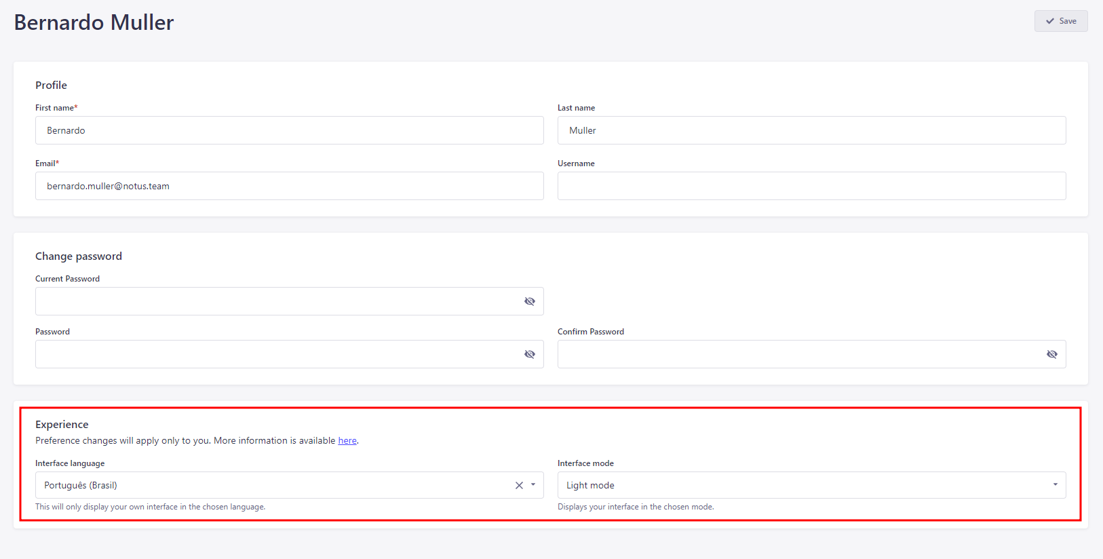Click the 'Displays your interface in the chosen mode' hint
The image size is (1103, 559).
(x=636, y=507)
